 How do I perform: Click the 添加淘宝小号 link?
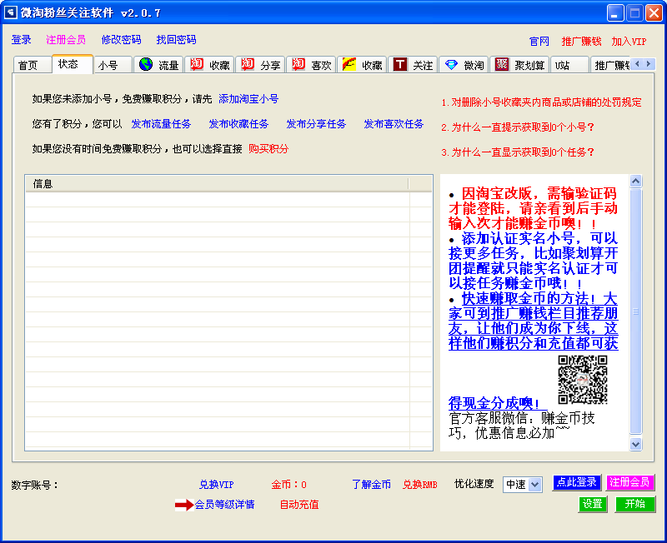coord(248,99)
